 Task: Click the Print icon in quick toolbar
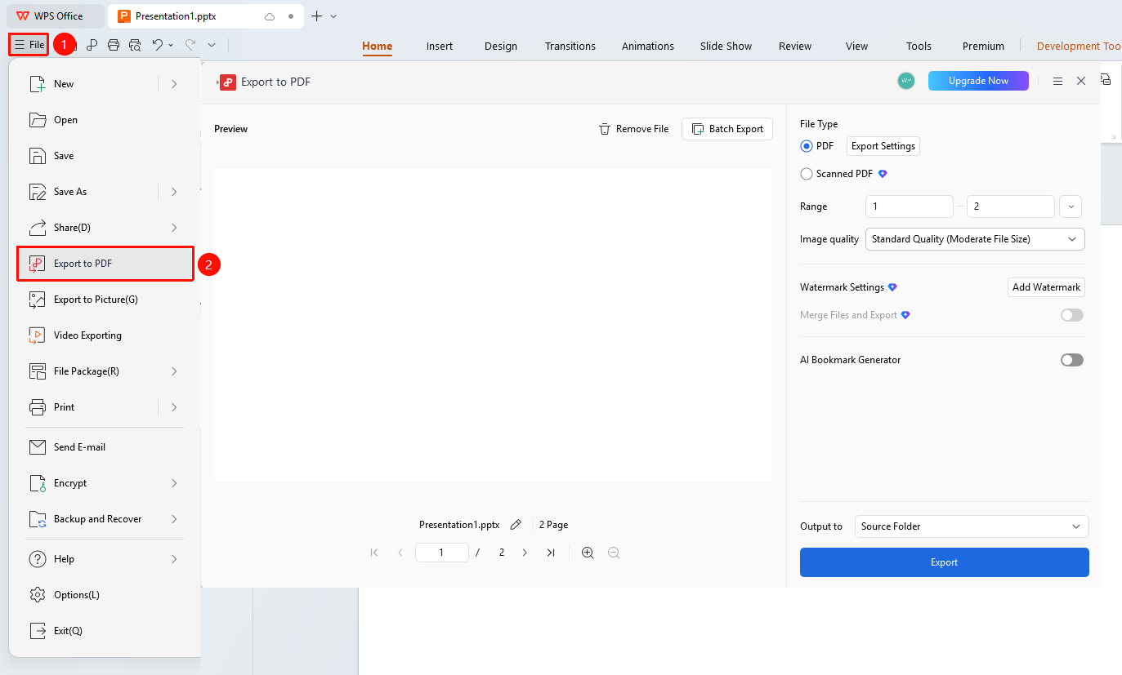114,46
